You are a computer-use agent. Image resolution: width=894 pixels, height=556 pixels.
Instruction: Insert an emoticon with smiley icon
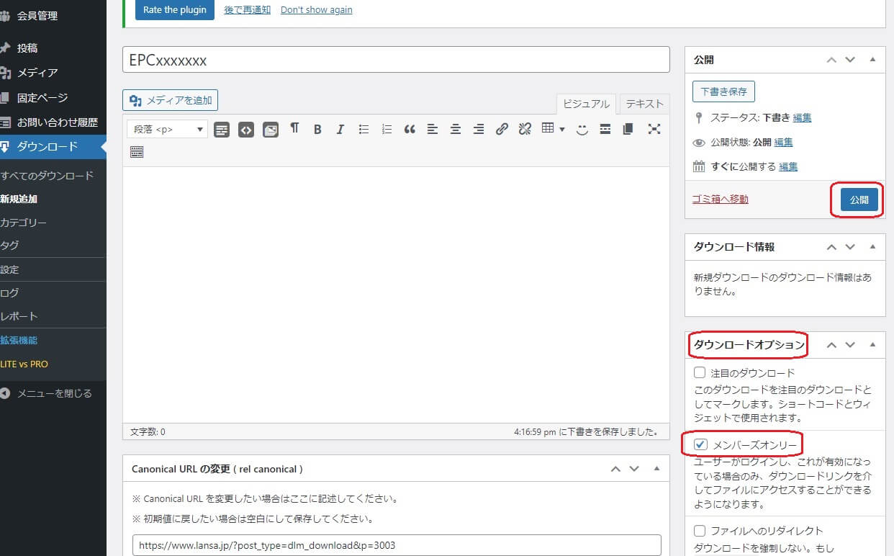click(x=582, y=130)
